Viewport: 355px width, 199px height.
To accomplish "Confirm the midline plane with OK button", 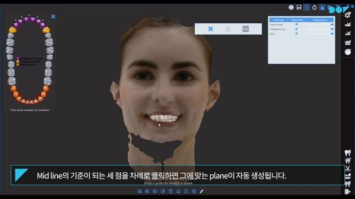I will tap(246, 29).
